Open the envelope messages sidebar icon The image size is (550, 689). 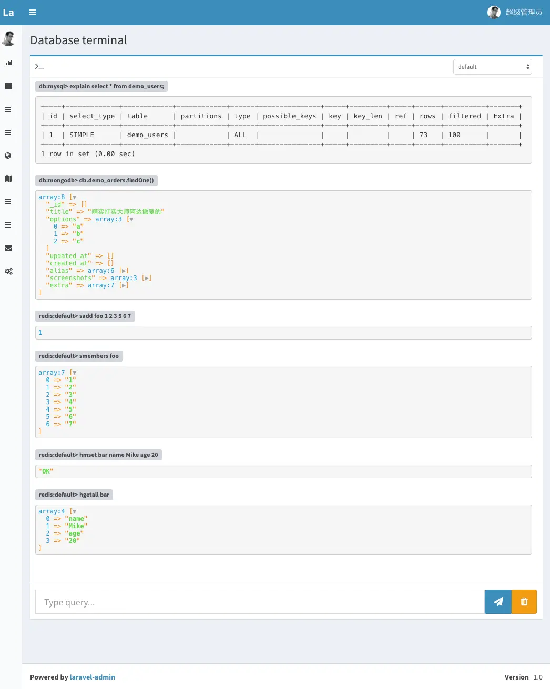8,248
